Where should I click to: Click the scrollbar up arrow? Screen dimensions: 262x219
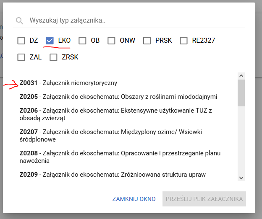point(241,76)
